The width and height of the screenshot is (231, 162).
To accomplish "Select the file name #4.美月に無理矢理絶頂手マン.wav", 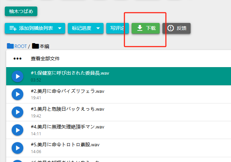I will (x=68, y=127).
